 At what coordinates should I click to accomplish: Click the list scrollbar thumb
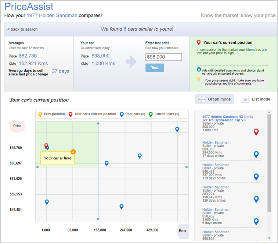coord(269,163)
